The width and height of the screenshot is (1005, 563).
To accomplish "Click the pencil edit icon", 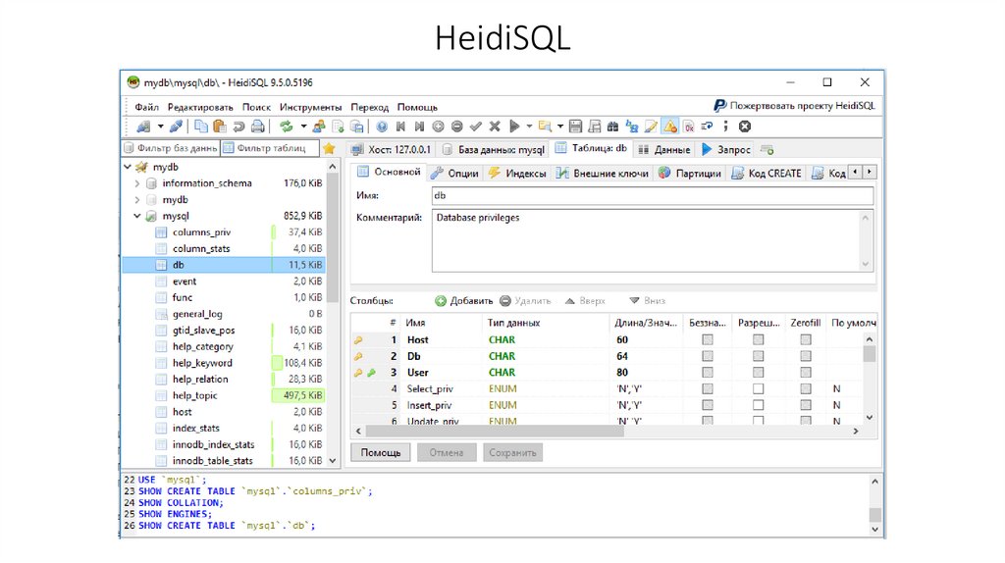I will [651, 127].
